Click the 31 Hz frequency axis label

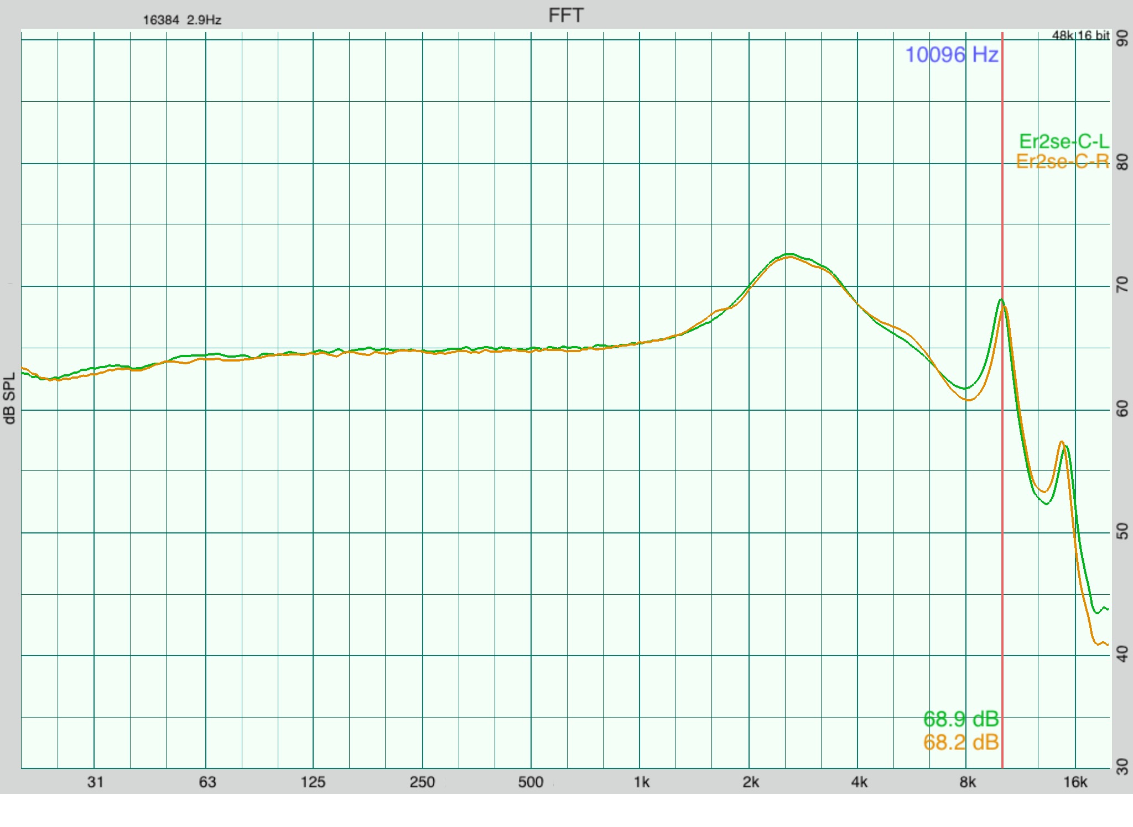coord(95,782)
